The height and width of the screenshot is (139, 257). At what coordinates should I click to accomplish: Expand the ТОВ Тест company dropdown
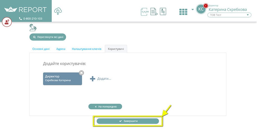(x=229, y=15)
